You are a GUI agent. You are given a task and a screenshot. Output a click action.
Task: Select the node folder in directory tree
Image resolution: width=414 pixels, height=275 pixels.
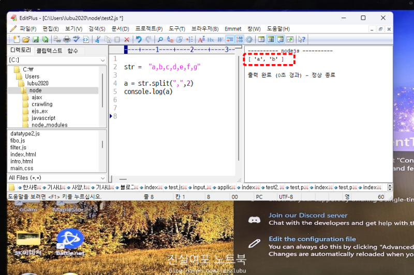(35, 90)
